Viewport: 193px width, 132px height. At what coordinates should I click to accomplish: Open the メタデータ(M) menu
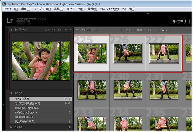[x=76, y=9]
